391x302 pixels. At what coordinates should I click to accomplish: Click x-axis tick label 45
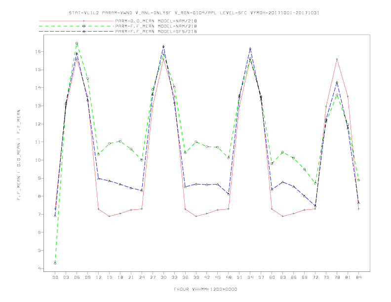pos(218,277)
